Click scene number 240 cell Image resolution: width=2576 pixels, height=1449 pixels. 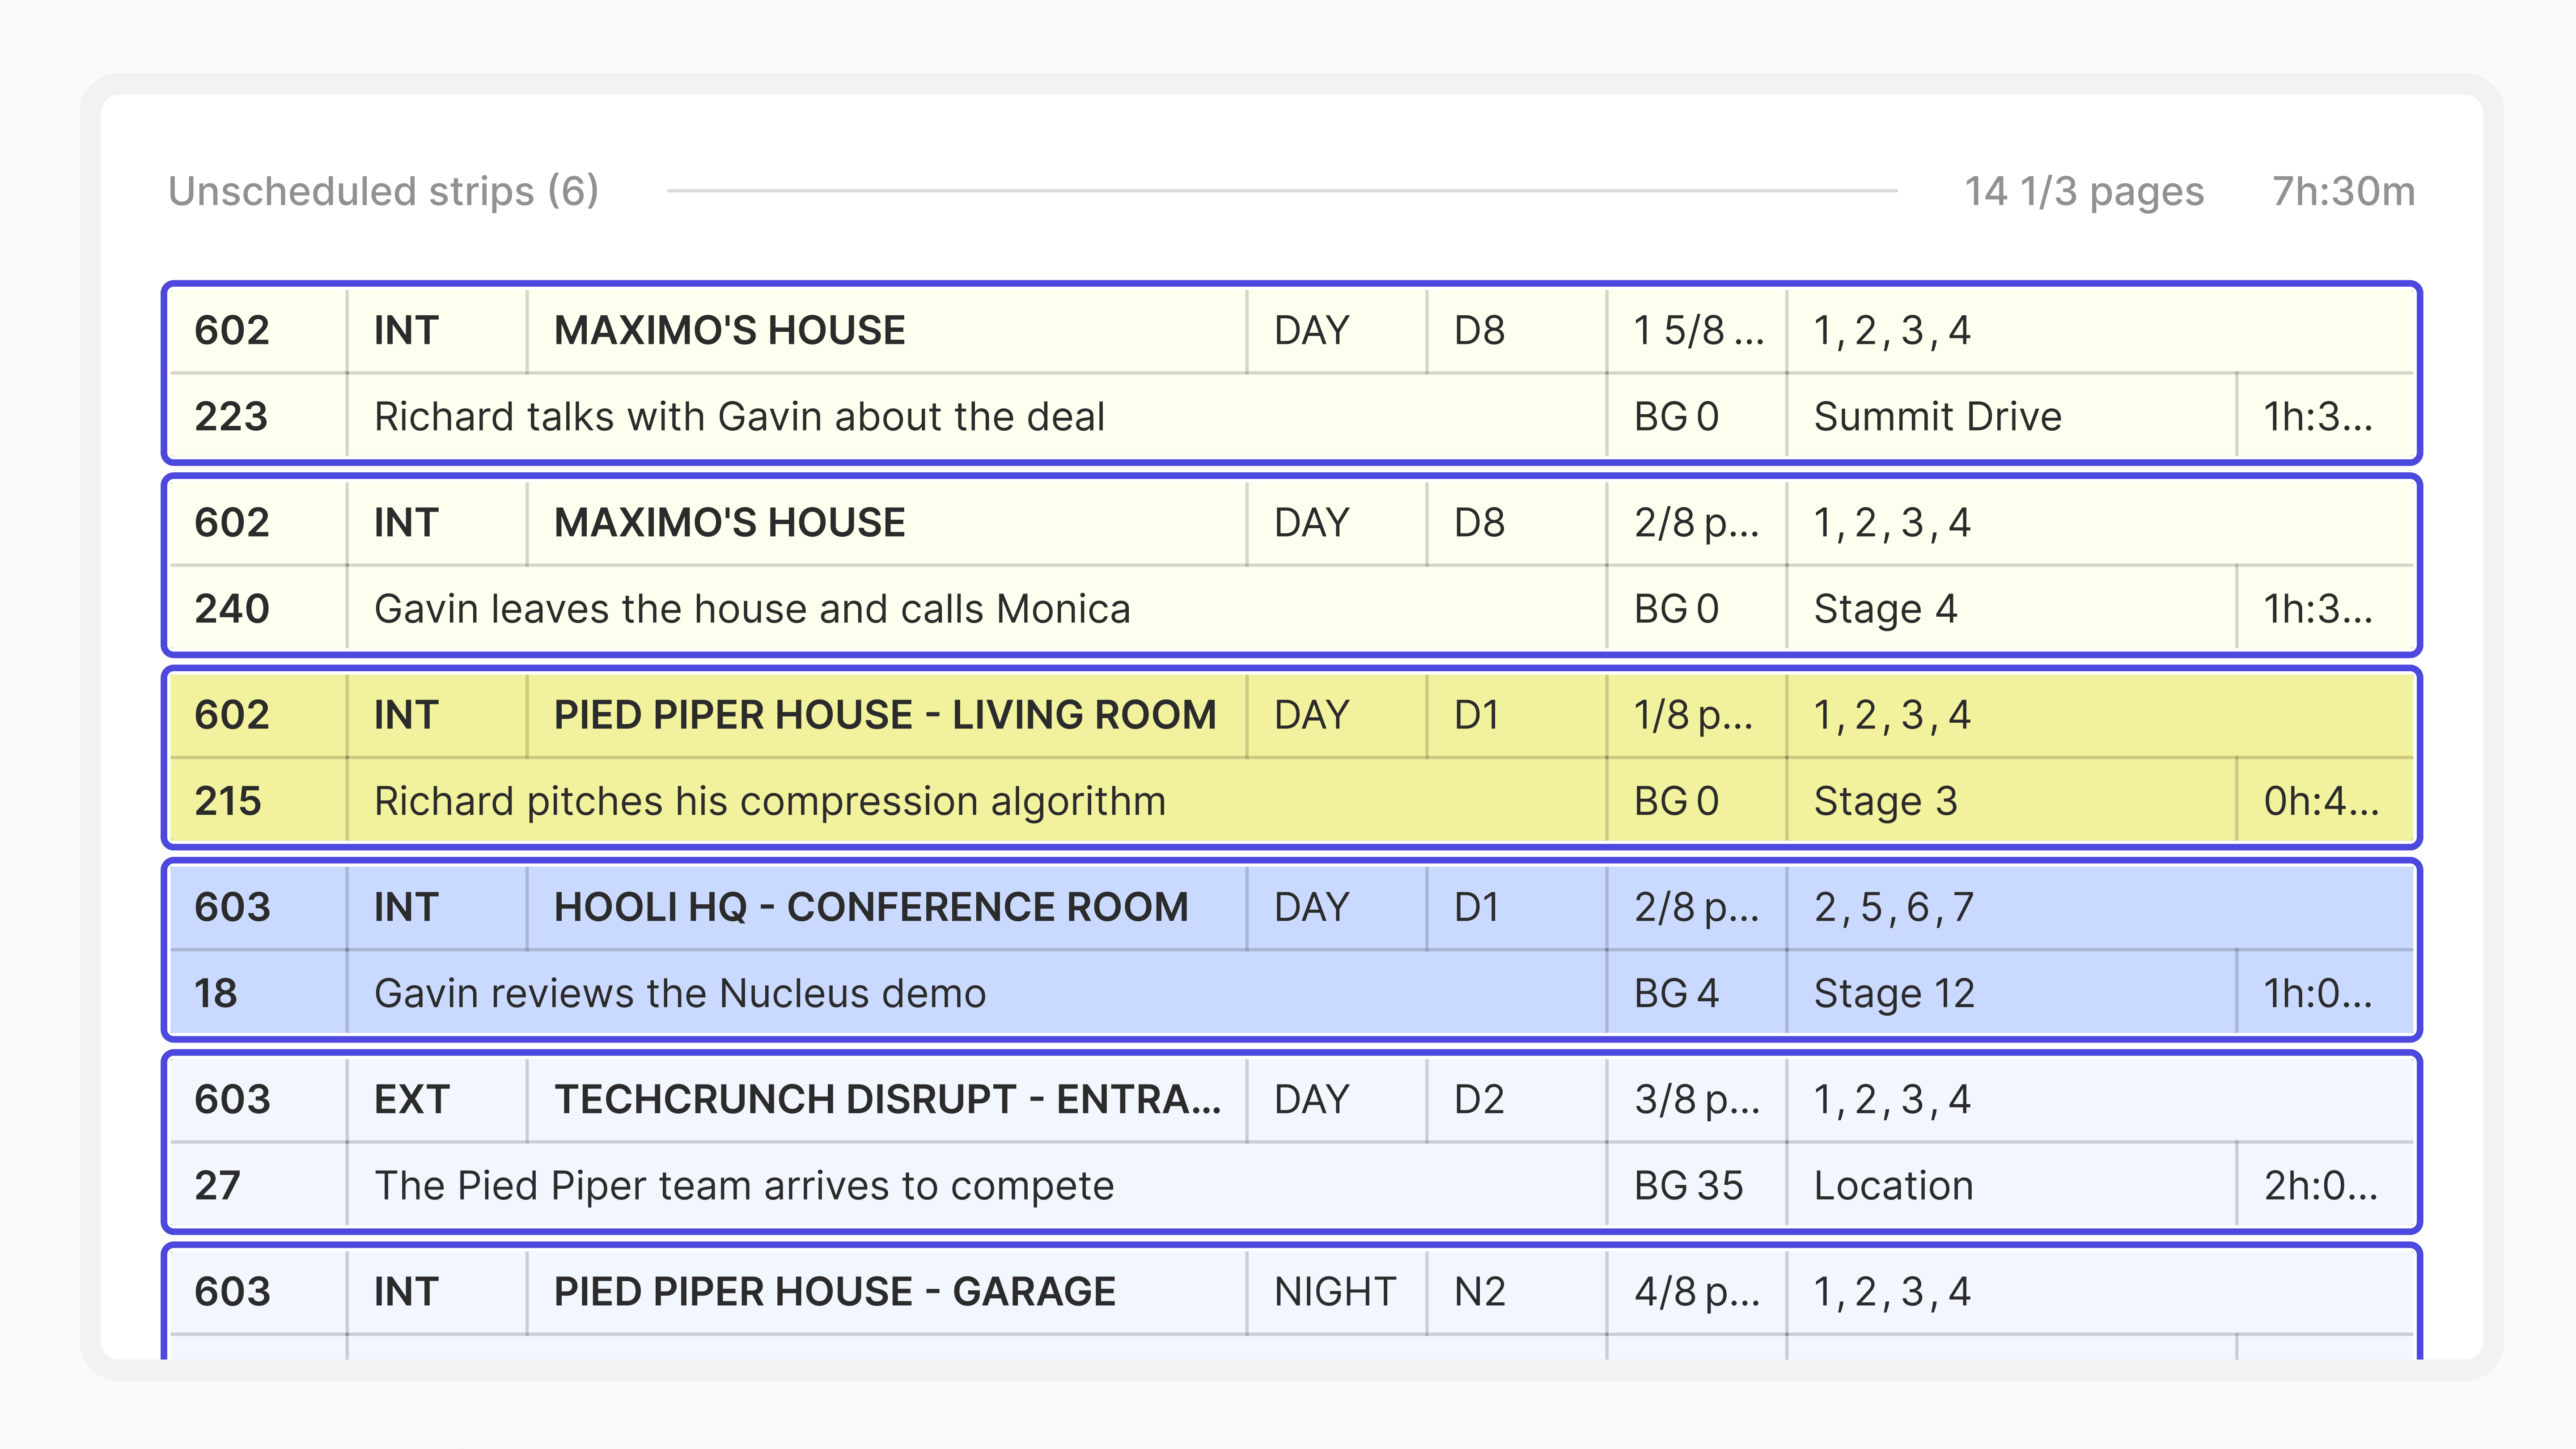point(258,608)
